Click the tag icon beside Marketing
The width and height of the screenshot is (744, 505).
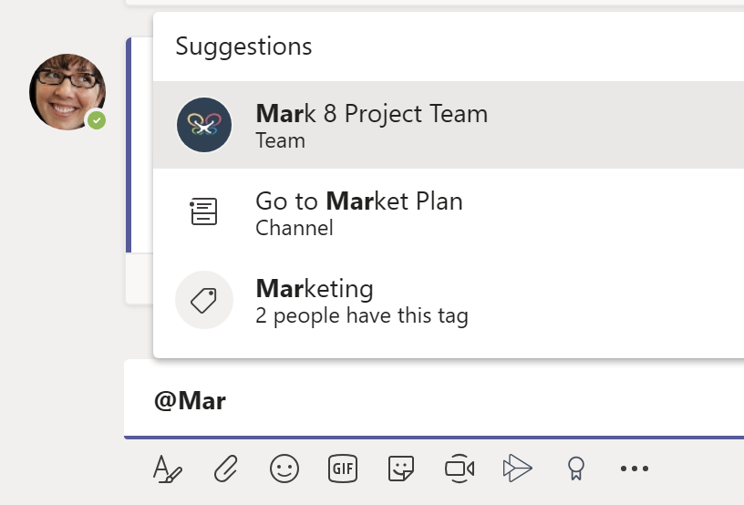click(204, 300)
